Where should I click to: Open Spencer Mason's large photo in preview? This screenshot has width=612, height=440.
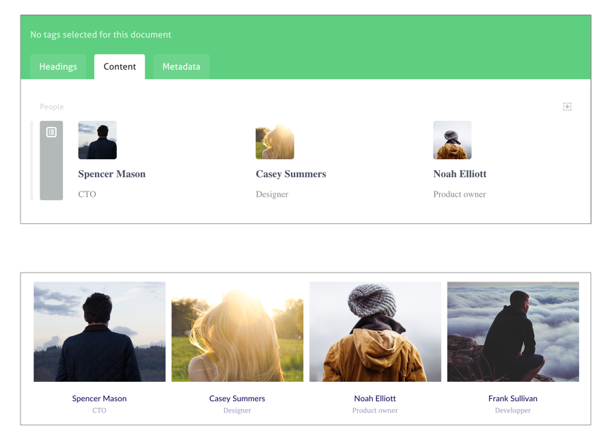[100, 331]
